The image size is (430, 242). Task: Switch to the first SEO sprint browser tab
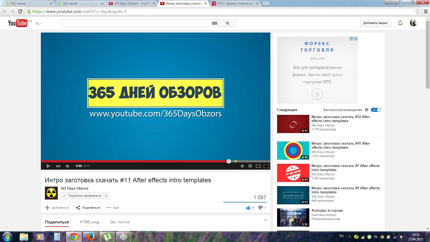[x=28, y=3]
